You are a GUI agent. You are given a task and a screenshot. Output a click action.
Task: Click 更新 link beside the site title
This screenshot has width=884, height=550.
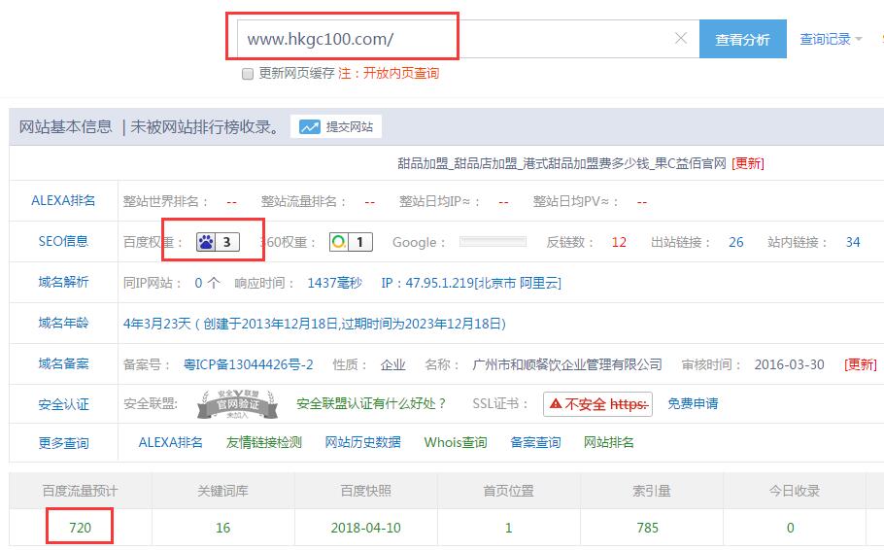click(748, 163)
